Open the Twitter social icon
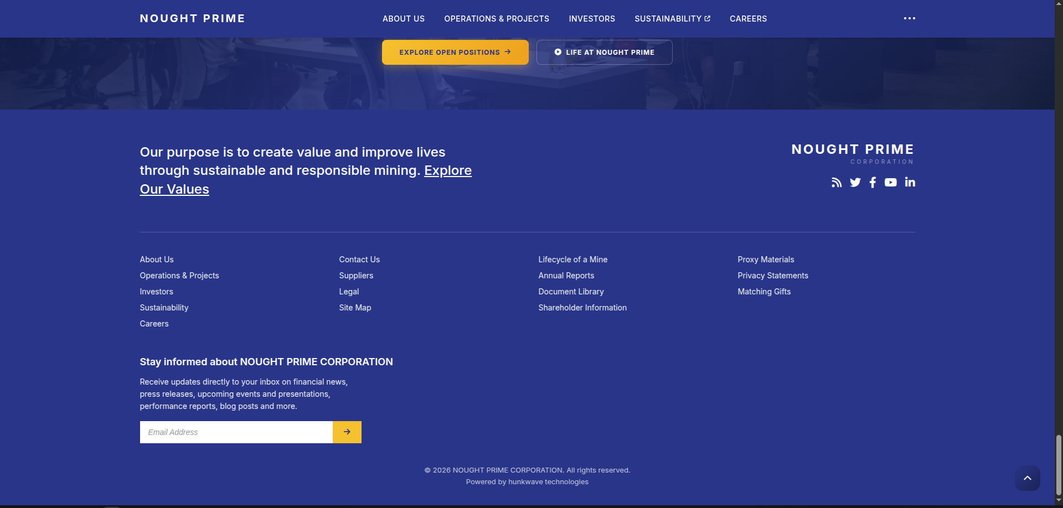Viewport: 1063px width, 508px height. (x=855, y=183)
